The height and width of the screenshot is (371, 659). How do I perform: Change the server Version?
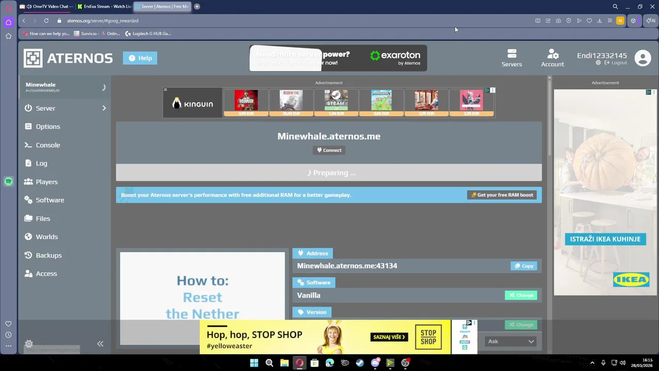[521, 324]
